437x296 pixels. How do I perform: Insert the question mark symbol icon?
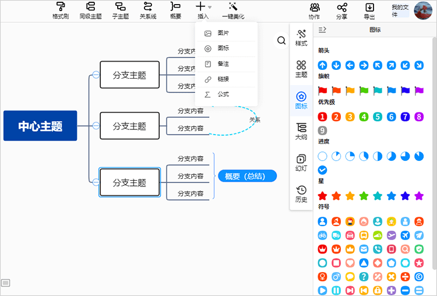(364, 277)
